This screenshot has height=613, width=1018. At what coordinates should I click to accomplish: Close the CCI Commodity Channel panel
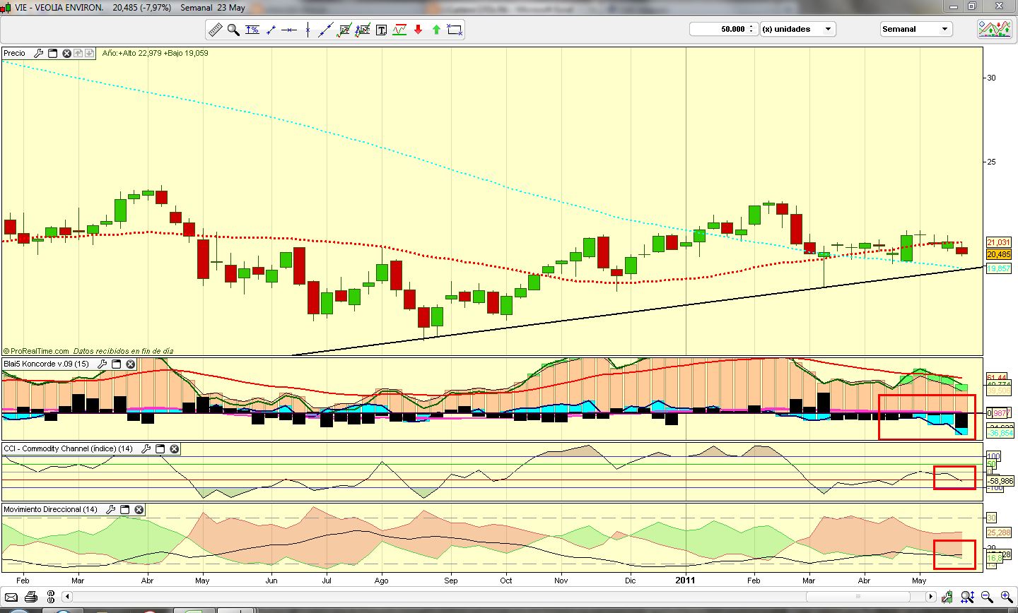point(174,448)
